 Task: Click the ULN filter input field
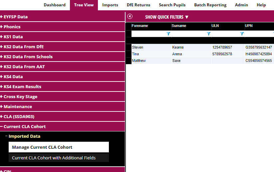click(x=225, y=34)
